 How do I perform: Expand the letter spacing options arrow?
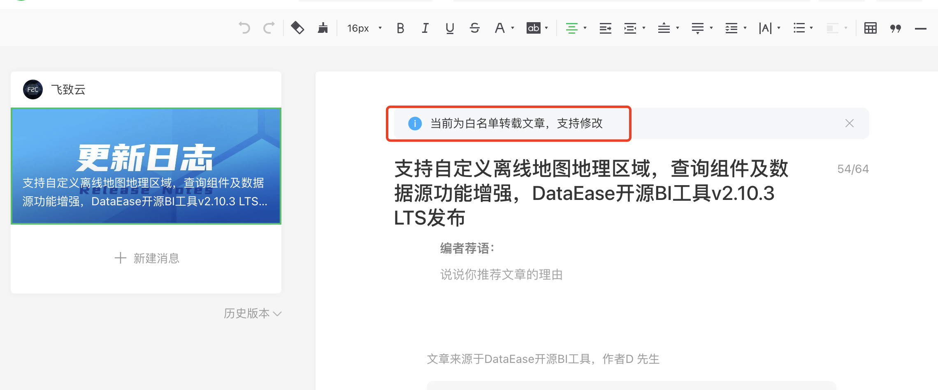pos(779,28)
